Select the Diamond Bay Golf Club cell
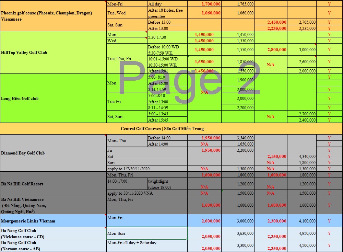 coord(53,153)
